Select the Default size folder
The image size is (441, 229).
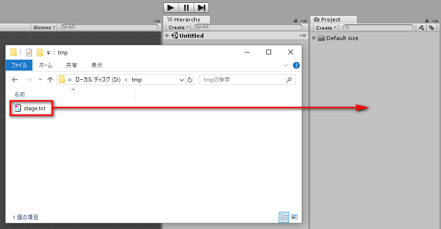[338, 38]
